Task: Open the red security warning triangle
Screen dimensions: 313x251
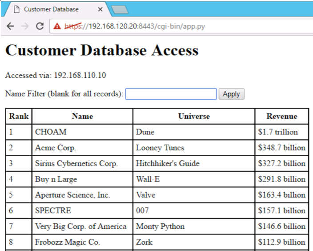Action: click(x=57, y=26)
